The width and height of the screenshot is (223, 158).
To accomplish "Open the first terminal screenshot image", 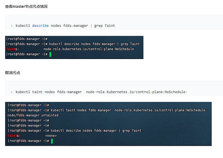I will [74, 47].
